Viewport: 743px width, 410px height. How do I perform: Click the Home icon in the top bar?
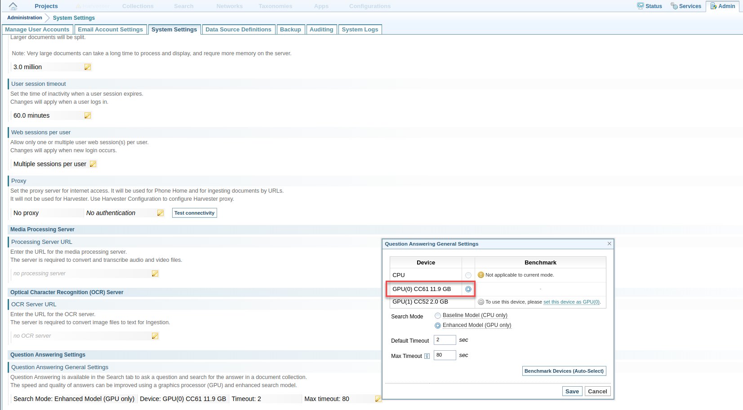tap(13, 6)
